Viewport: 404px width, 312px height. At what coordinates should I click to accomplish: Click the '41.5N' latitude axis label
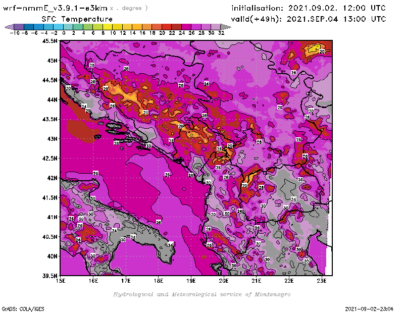(49, 197)
